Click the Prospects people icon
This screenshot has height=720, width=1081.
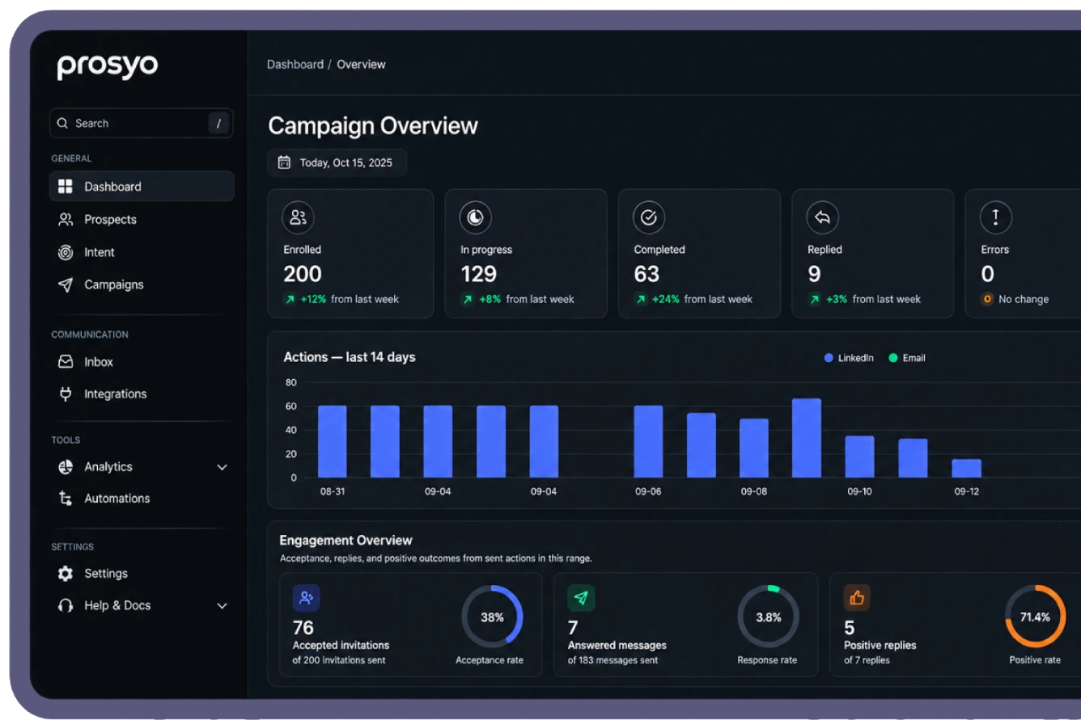[66, 220]
